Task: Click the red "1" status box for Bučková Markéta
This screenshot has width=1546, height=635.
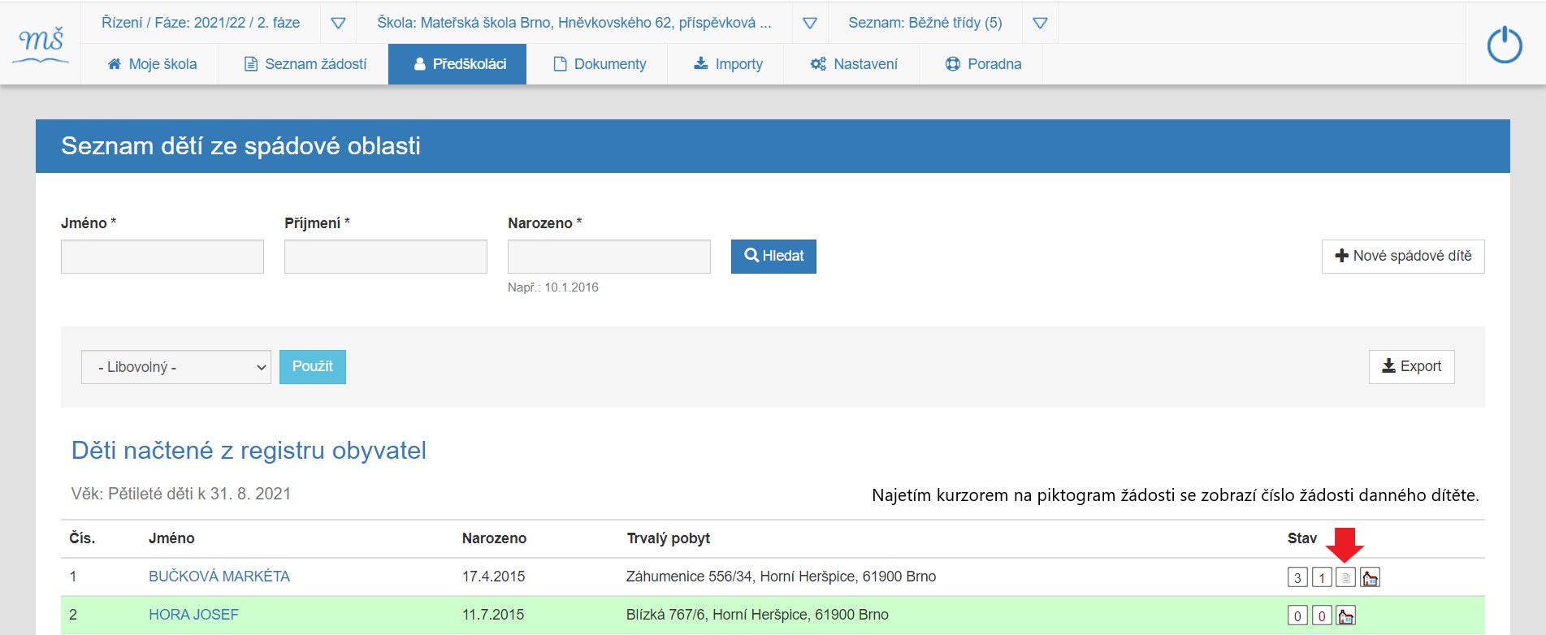Action: [1322, 577]
